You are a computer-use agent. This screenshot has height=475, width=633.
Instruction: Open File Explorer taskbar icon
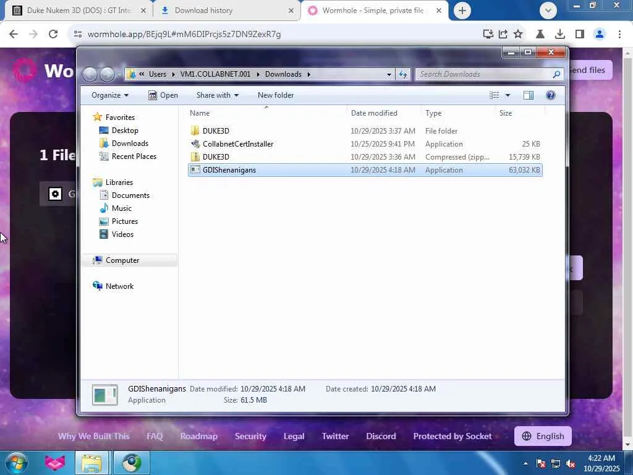[92, 463]
